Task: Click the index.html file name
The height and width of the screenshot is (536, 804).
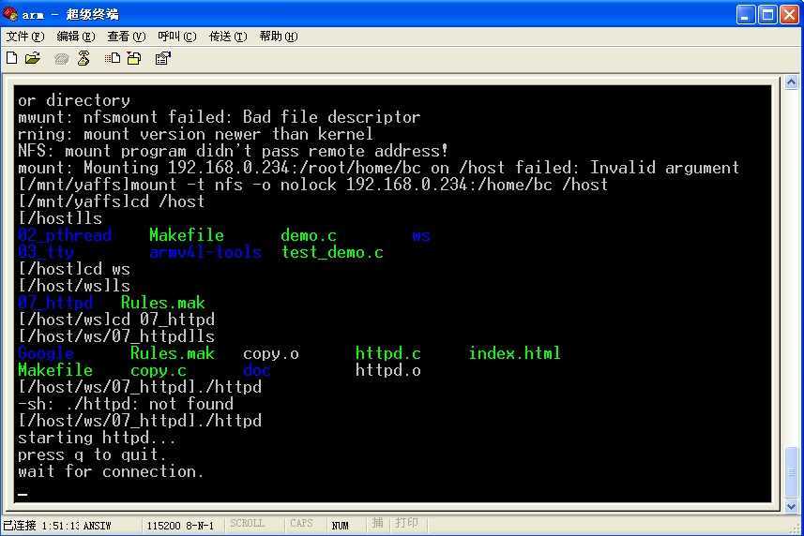Action: click(x=514, y=353)
